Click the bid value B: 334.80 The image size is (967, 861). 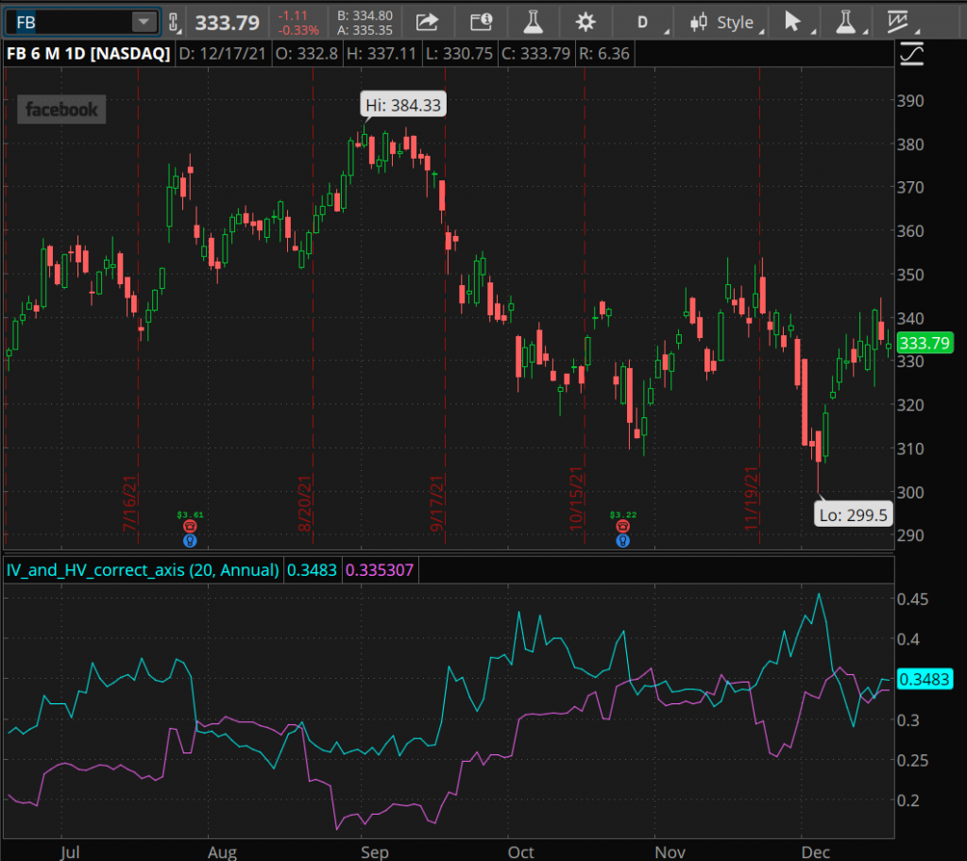coord(365,15)
